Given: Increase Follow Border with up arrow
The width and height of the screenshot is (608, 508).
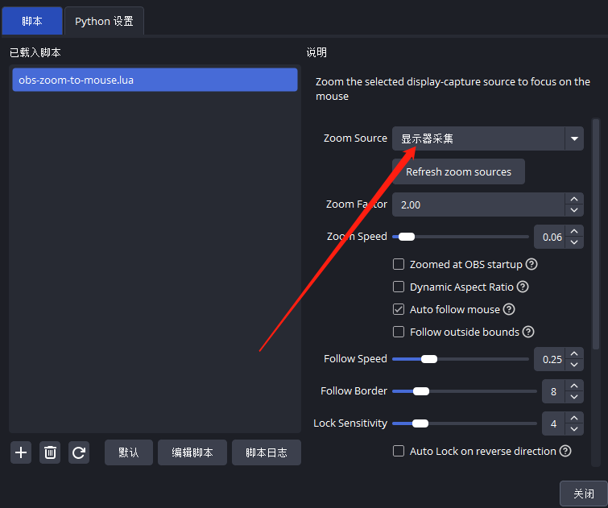Looking at the screenshot, I should (574, 386).
